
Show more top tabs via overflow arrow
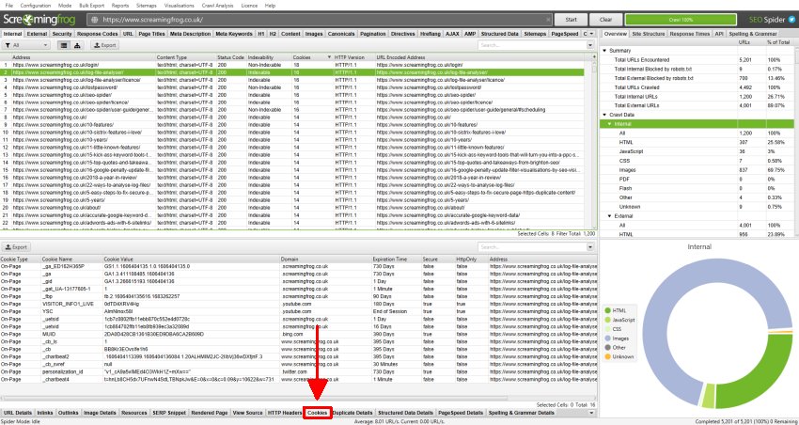pyautogui.click(x=591, y=34)
